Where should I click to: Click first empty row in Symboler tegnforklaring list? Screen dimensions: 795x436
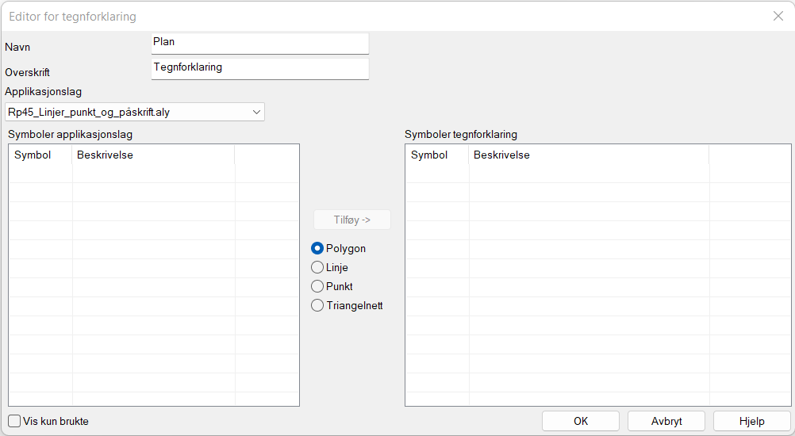click(x=588, y=174)
